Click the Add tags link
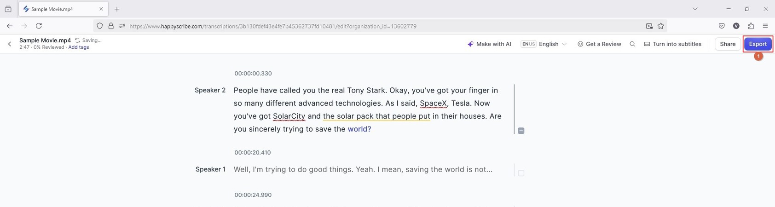The image size is (775, 207). pyautogui.click(x=79, y=47)
